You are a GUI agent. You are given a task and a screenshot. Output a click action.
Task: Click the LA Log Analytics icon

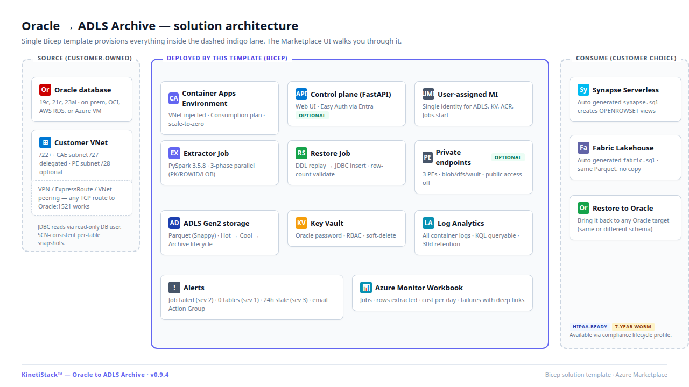pyautogui.click(x=428, y=223)
